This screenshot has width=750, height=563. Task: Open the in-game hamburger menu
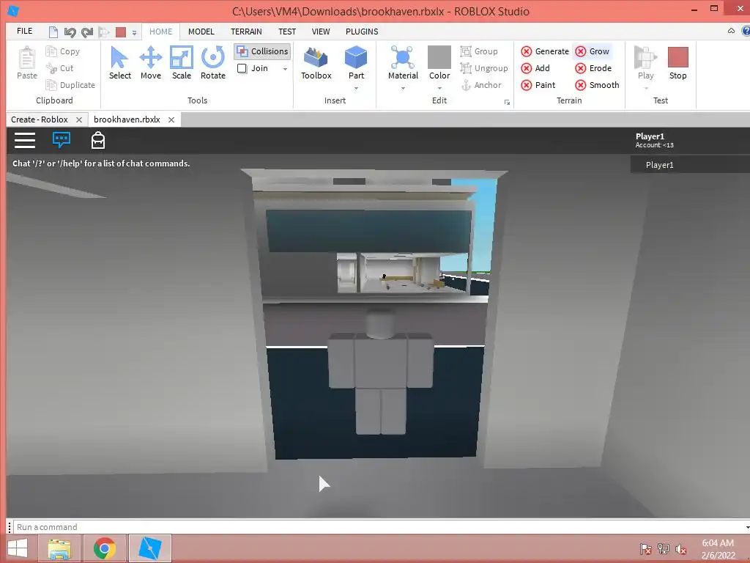pos(25,140)
